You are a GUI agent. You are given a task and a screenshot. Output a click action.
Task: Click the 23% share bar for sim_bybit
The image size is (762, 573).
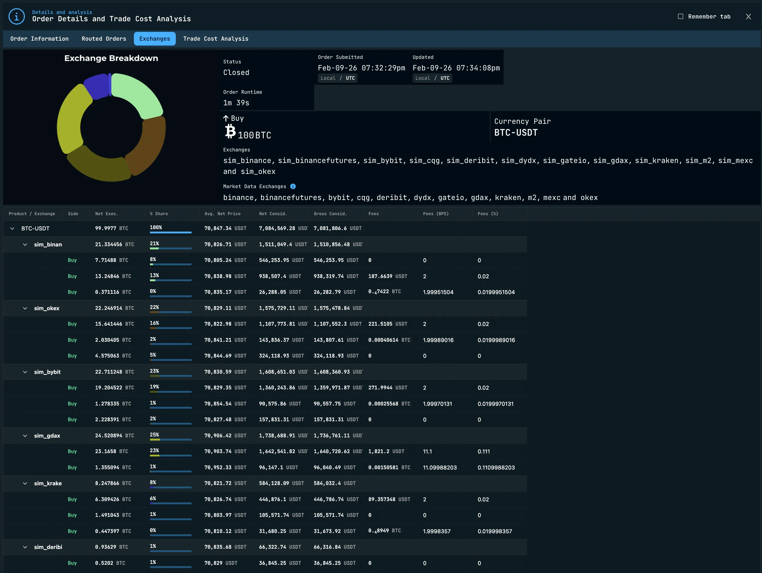point(171,376)
